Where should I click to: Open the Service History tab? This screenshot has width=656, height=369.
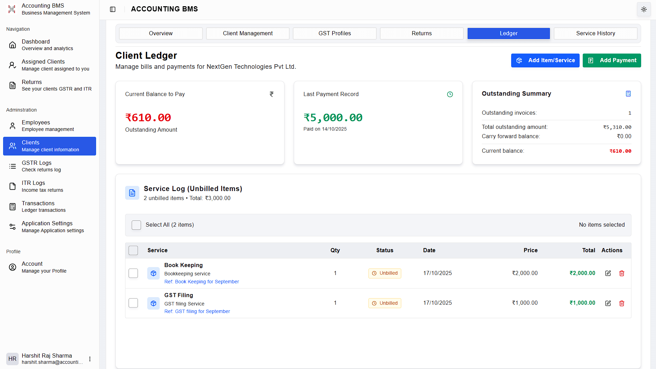595,33
